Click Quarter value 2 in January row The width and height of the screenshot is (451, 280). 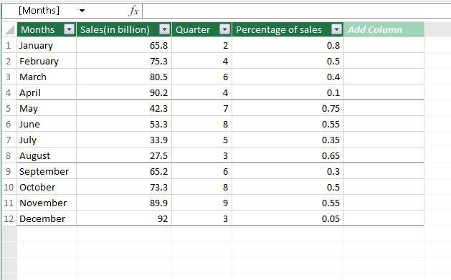[202, 45]
